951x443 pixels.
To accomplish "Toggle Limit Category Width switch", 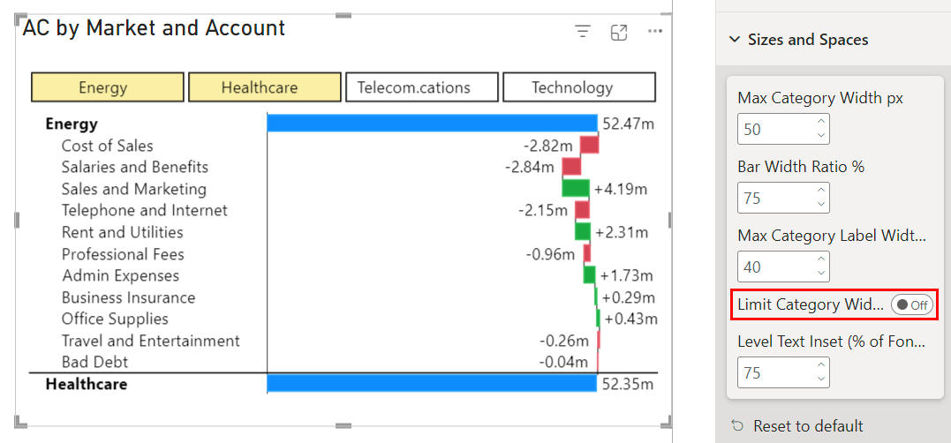I will tap(912, 304).
